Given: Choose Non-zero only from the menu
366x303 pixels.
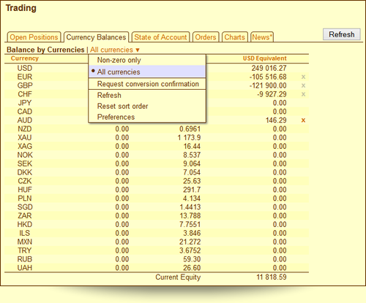Looking at the screenshot, I should pyautogui.click(x=147, y=60).
